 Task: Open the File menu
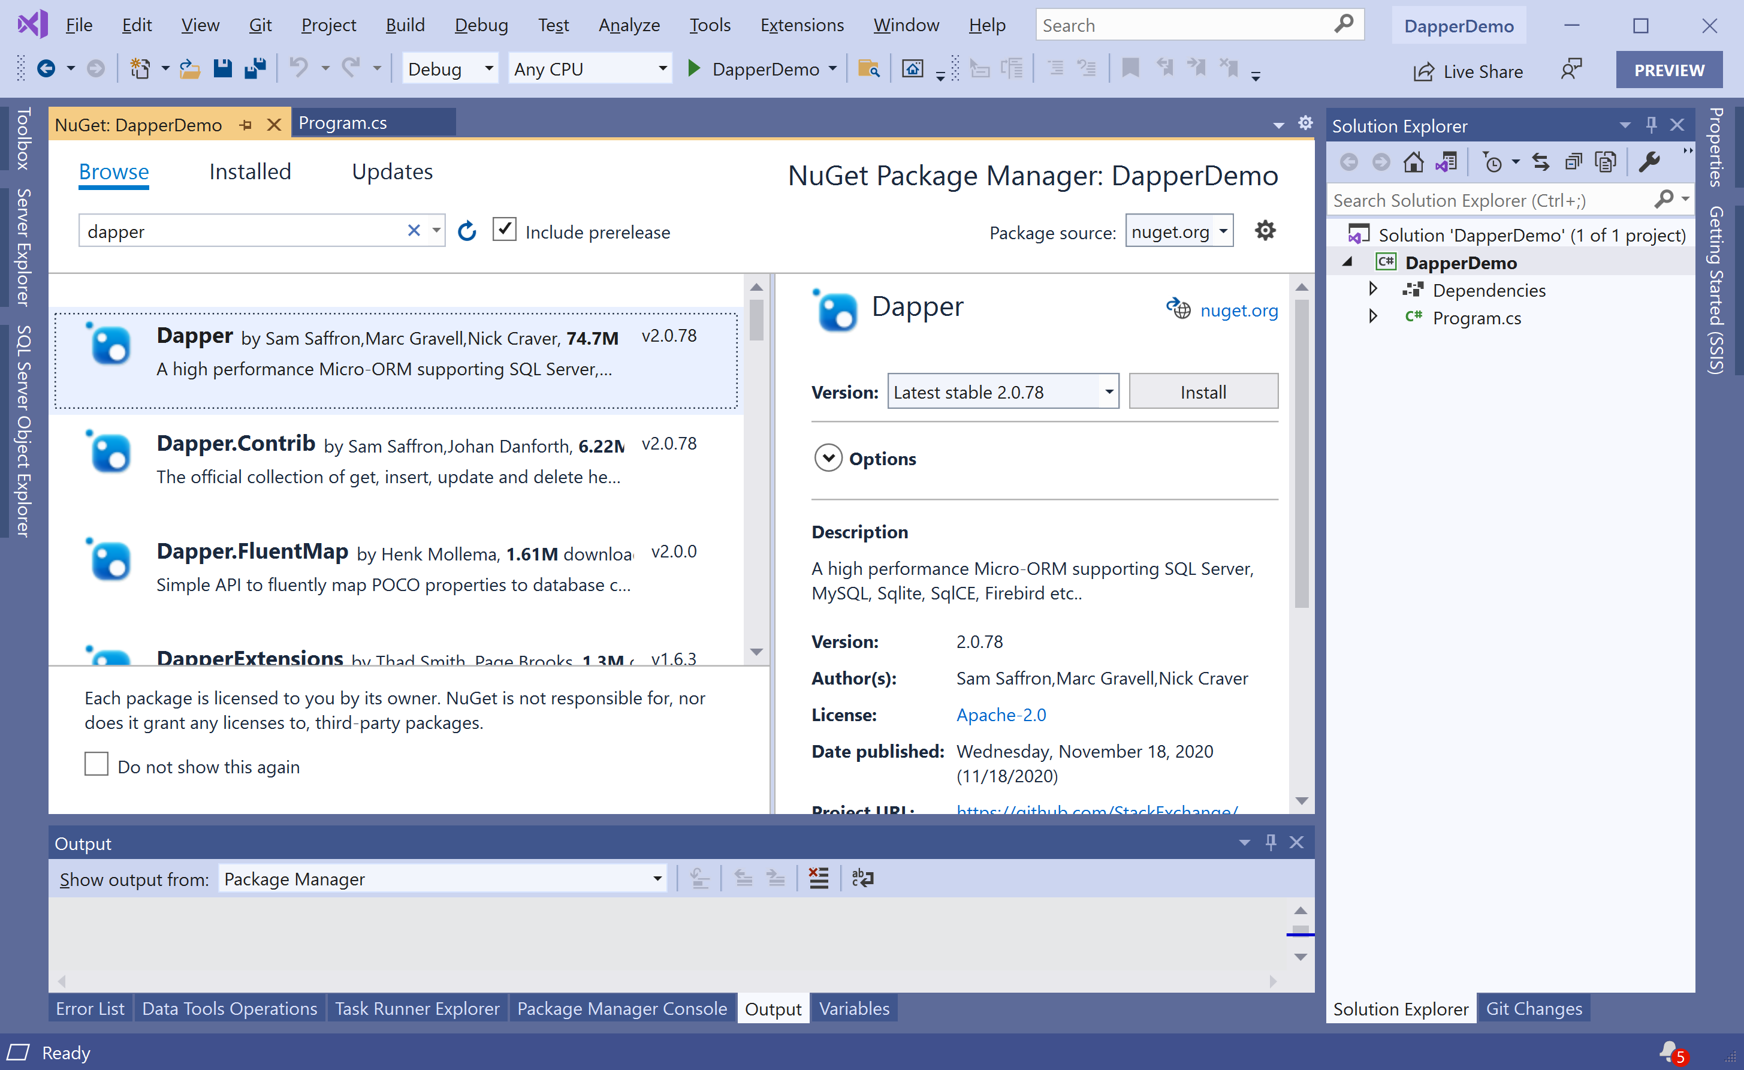[79, 25]
